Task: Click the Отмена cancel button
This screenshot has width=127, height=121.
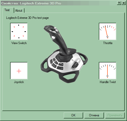Action: click(94, 115)
